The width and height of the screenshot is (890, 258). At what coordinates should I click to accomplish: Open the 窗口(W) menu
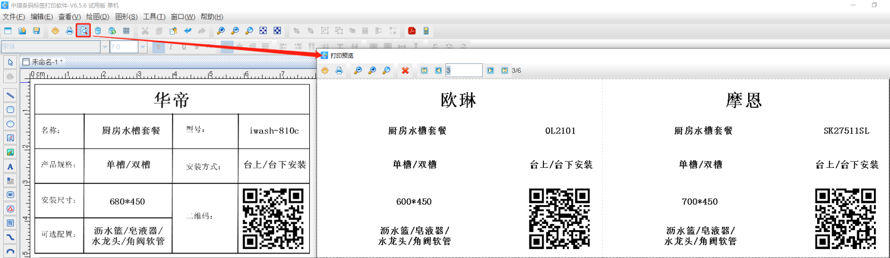point(183,17)
